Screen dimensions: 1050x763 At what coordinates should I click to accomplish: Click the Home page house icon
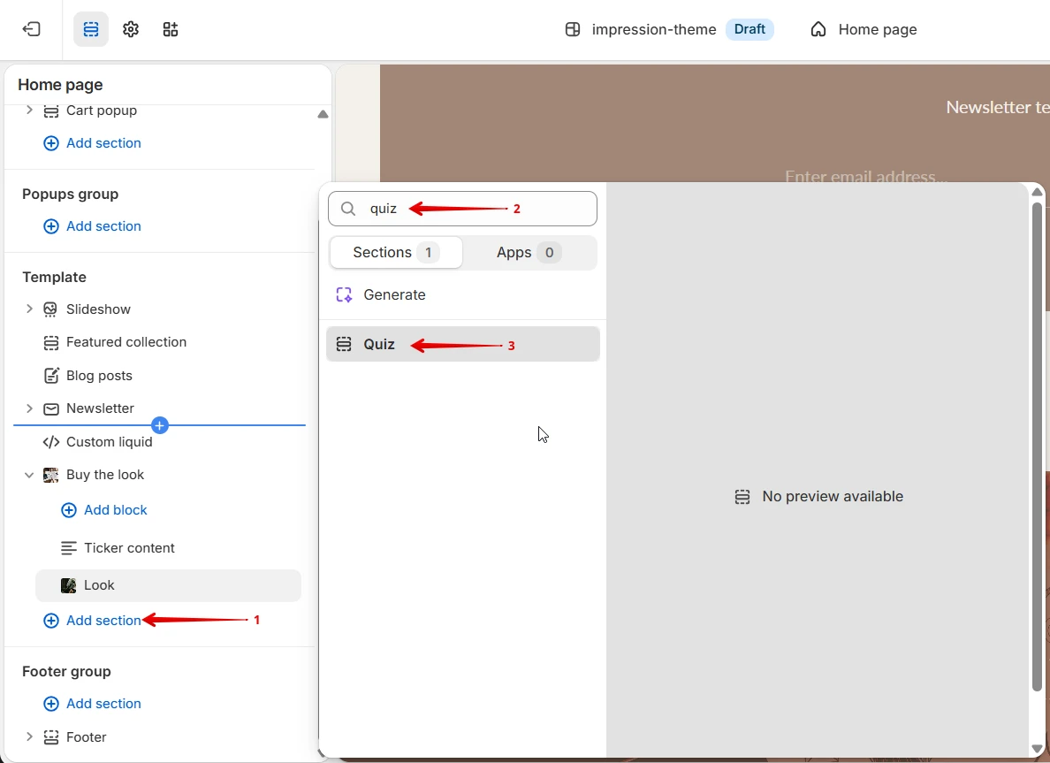click(818, 29)
